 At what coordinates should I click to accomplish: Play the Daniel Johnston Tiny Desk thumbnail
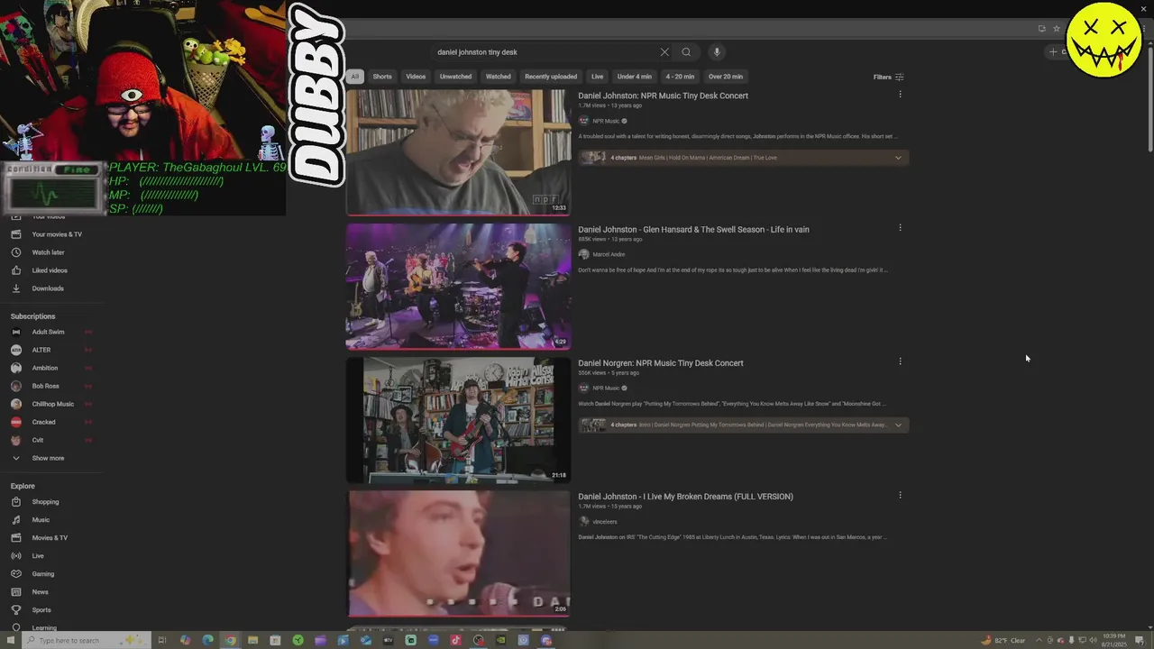tap(458, 152)
